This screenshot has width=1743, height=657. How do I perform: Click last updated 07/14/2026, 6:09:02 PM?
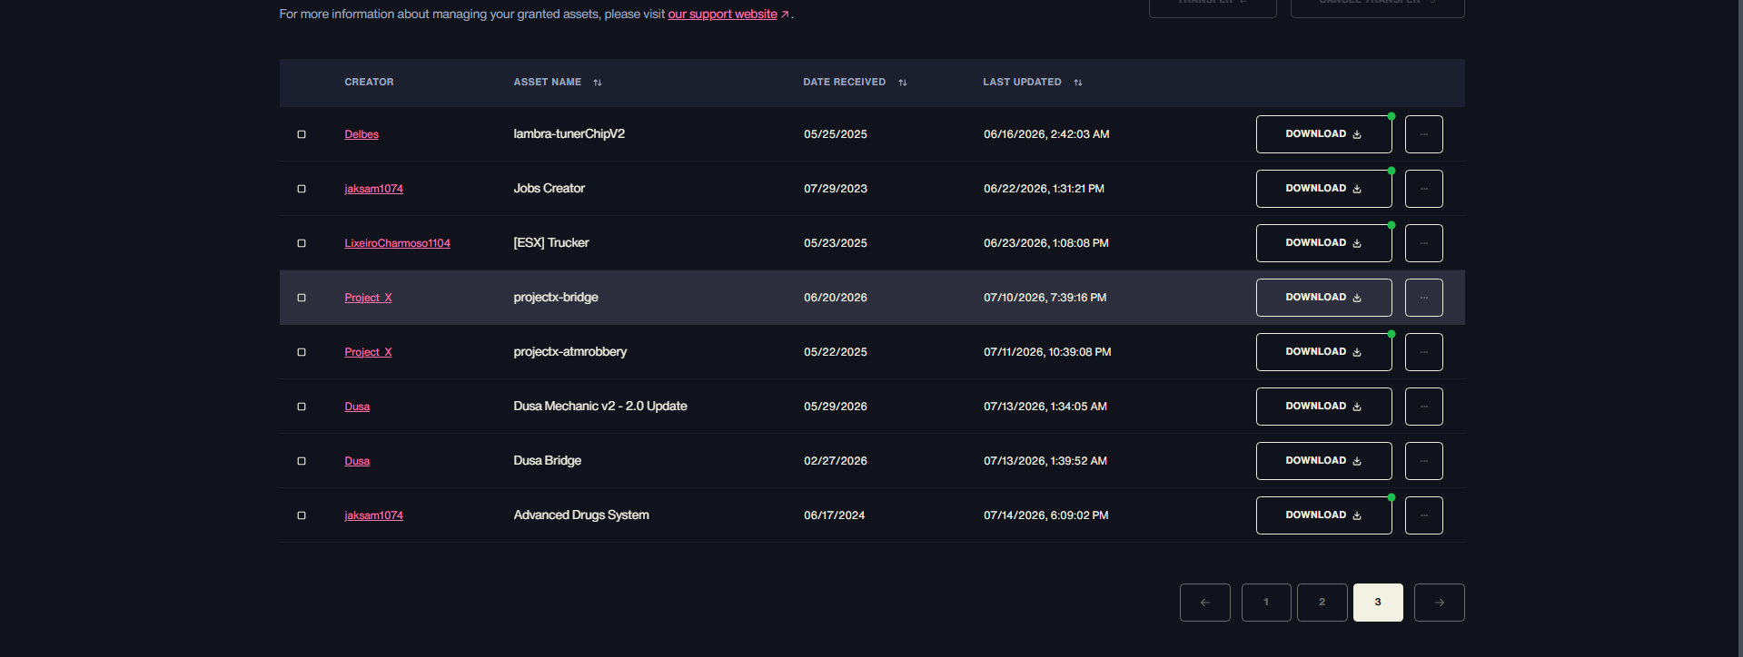[x=1045, y=515]
